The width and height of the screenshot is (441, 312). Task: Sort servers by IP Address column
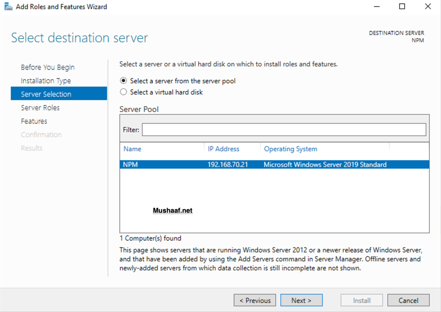click(223, 149)
